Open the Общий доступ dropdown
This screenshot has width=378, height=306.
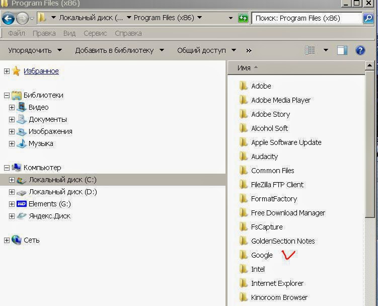click(x=206, y=50)
